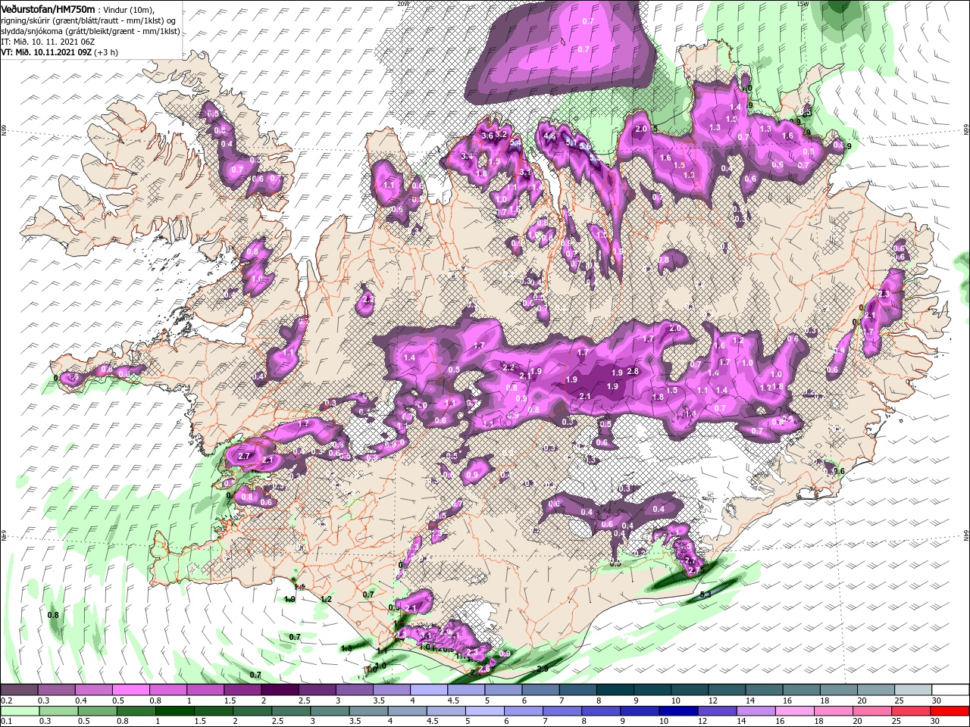The image size is (970, 727).
Task: Click the snow scale swatch between 1 and 1.5
Action: pos(205,690)
